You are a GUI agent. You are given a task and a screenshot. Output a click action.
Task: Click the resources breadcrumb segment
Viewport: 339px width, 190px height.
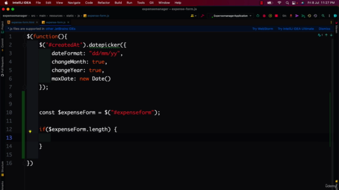click(56, 16)
